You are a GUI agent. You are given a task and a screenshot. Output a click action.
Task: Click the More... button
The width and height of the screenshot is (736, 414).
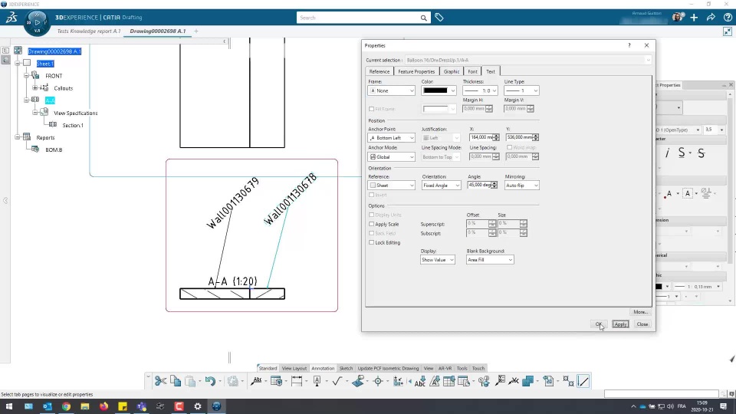(640, 312)
